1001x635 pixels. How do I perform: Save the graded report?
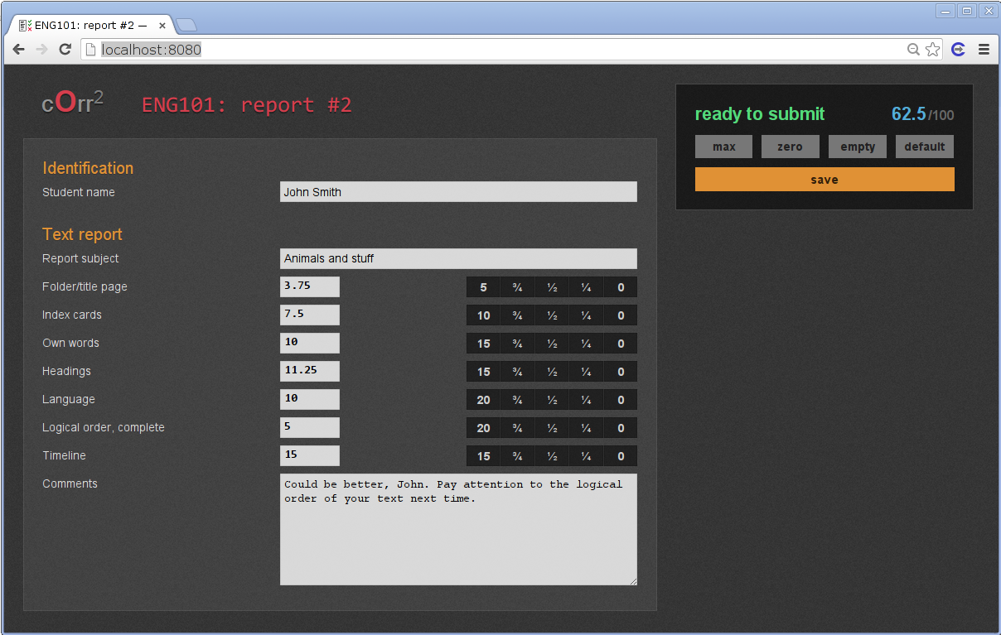824,179
